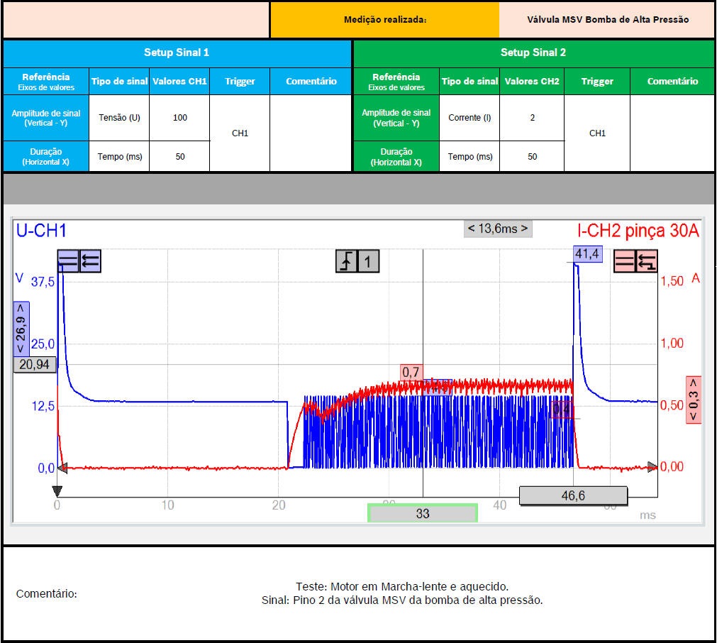Click the blue CH1 left-arrow icon
The height and width of the screenshot is (643, 717).
tap(90, 261)
